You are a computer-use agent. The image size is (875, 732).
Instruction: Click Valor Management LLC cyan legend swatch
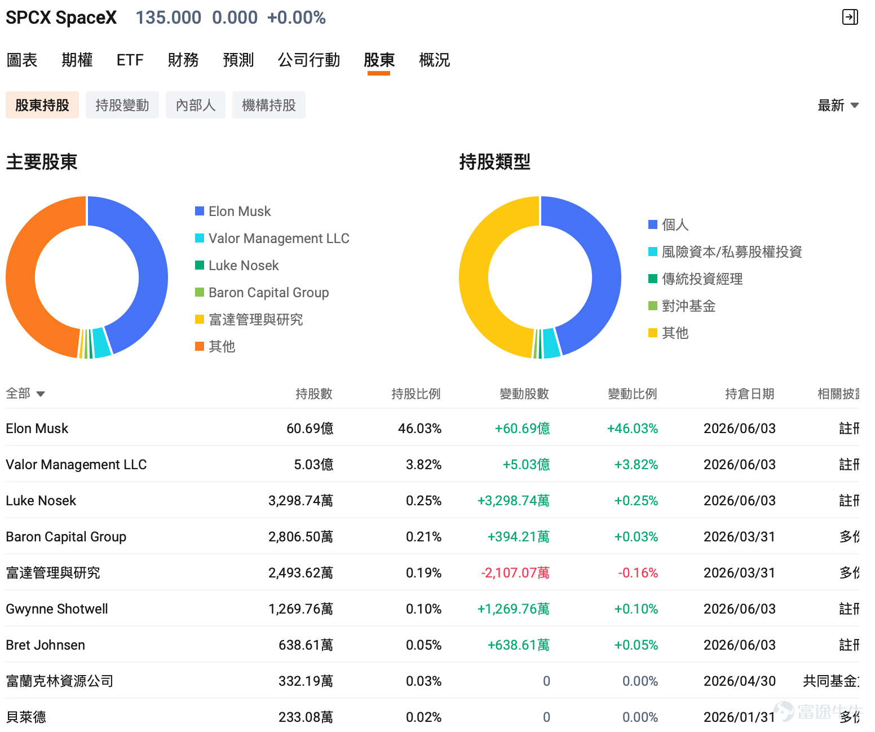(200, 238)
